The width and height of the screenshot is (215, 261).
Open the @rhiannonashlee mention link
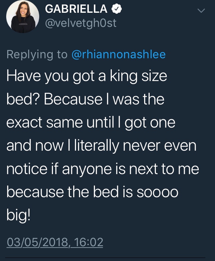point(118,54)
